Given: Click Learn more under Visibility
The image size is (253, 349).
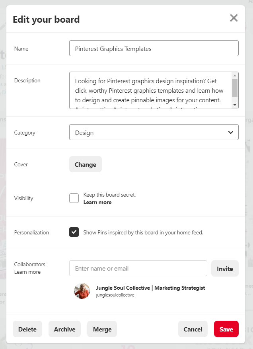Looking at the screenshot, I should tap(97, 202).
